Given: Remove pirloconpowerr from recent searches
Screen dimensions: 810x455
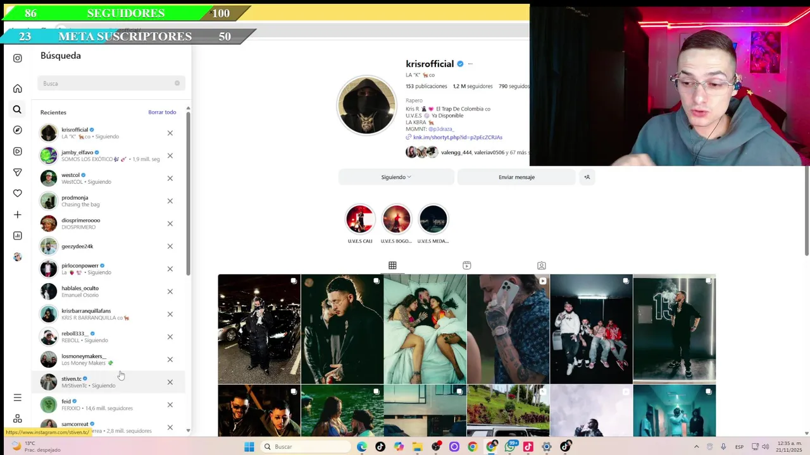Looking at the screenshot, I should [170, 269].
